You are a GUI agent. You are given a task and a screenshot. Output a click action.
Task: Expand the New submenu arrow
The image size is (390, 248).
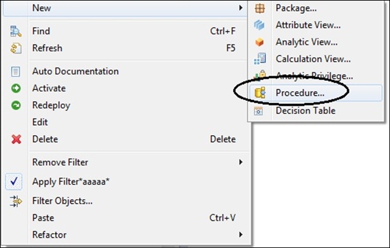[240, 8]
